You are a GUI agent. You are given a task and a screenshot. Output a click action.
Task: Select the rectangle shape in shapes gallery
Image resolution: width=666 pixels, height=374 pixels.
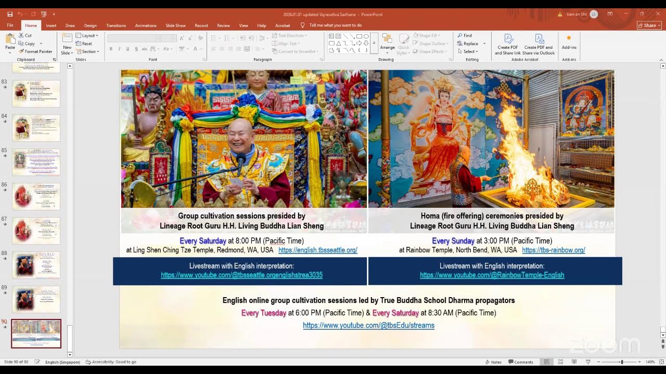point(359,36)
